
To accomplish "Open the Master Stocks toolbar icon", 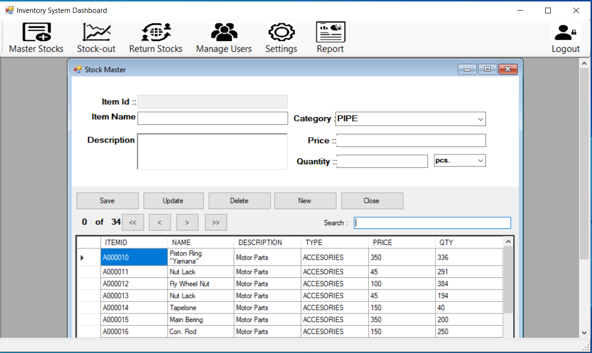I will (x=36, y=33).
